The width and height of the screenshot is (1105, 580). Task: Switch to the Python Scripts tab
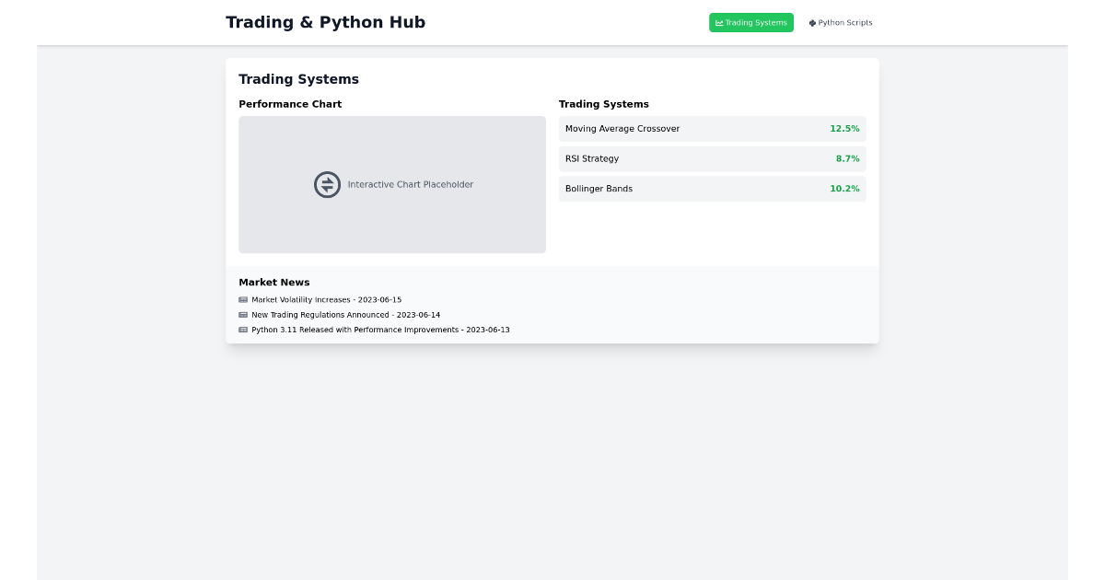pos(841,22)
